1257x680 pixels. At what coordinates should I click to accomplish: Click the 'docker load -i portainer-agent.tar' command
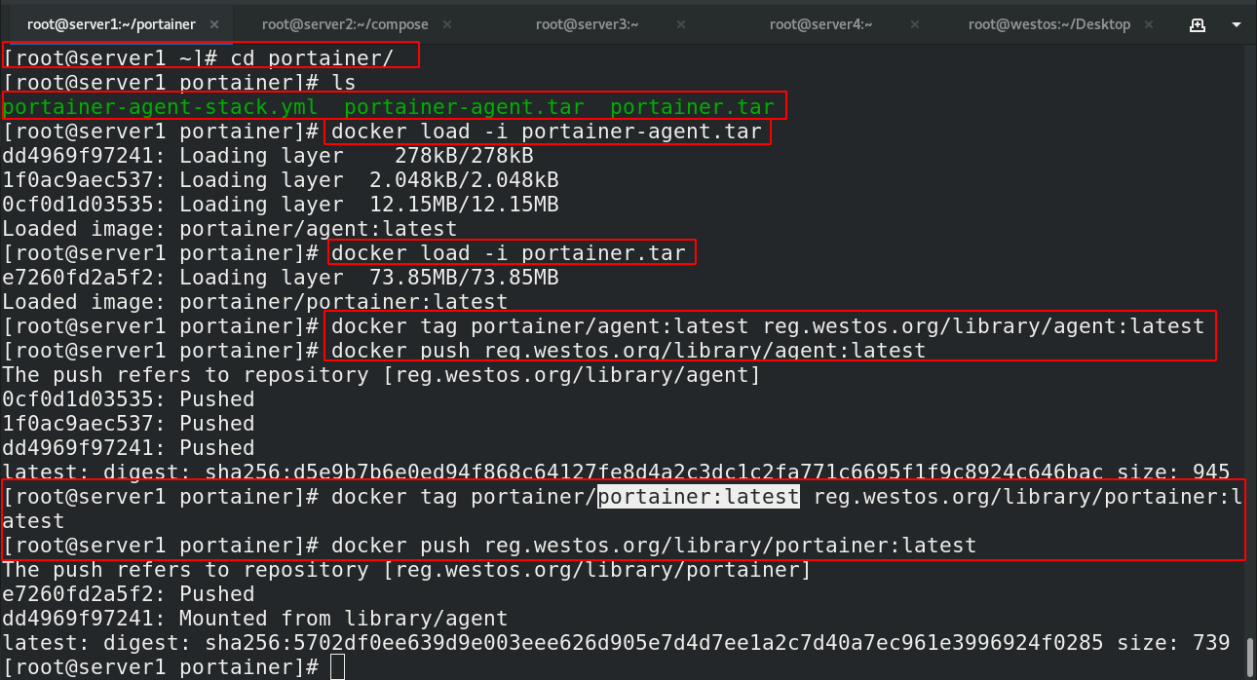point(547,131)
